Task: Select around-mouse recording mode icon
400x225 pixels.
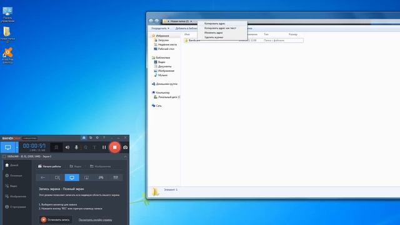Action: [86, 177]
